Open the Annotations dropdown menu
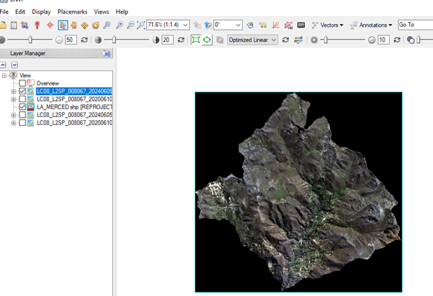This screenshot has width=433, height=296. (371, 25)
